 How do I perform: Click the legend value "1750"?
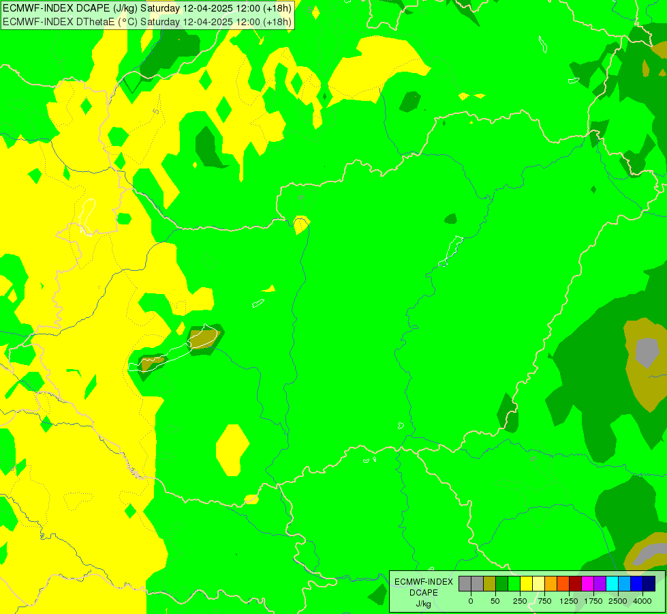pyautogui.click(x=593, y=601)
